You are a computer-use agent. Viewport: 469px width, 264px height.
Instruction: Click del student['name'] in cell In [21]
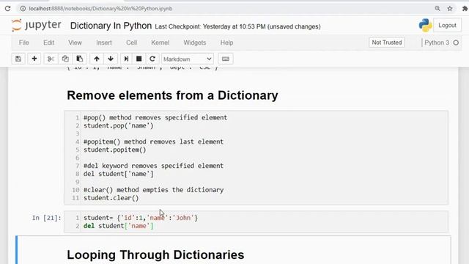119,226
